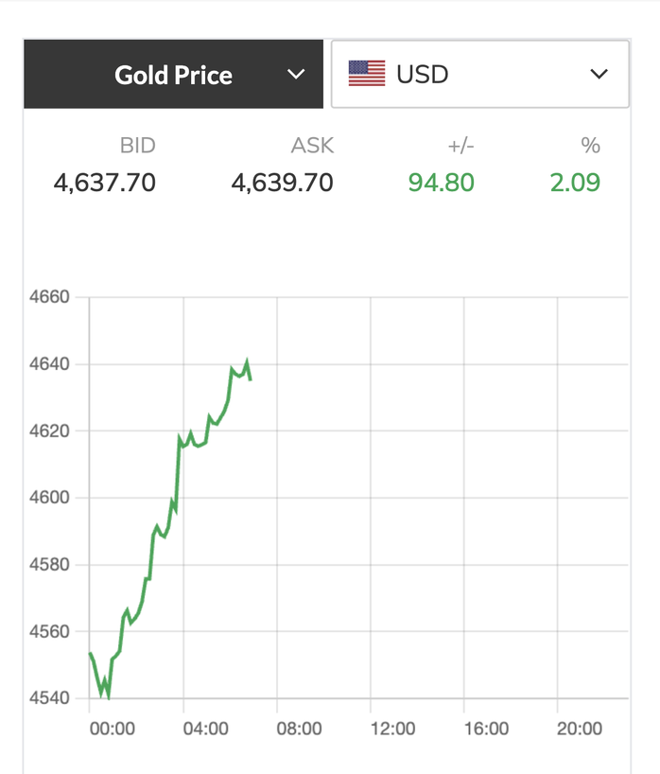Viewport: 660px width, 774px height.
Task: Open the USD currency selector
Action: pyautogui.click(x=478, y=74)
